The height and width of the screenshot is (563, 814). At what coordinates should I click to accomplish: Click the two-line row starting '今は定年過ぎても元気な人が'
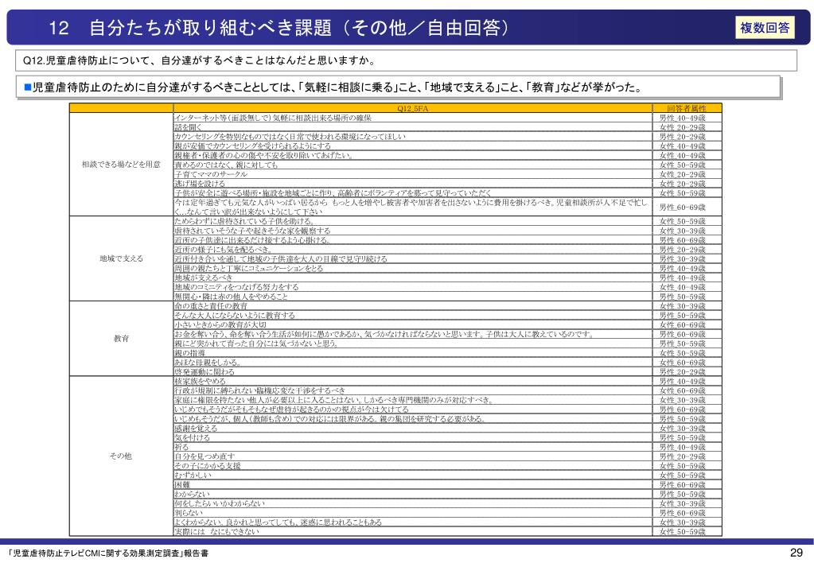(413, 207)
